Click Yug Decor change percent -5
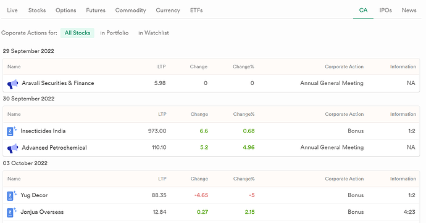Viewport: 426px width, 223px height. click(252, 195)
